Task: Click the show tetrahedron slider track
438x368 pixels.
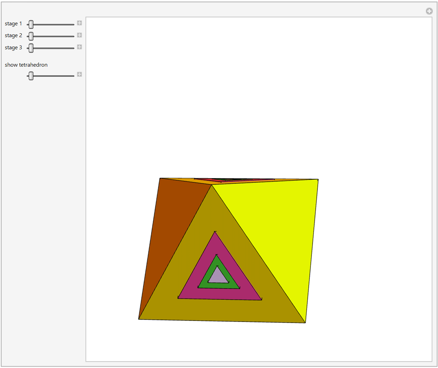Action: click(51, 76)
